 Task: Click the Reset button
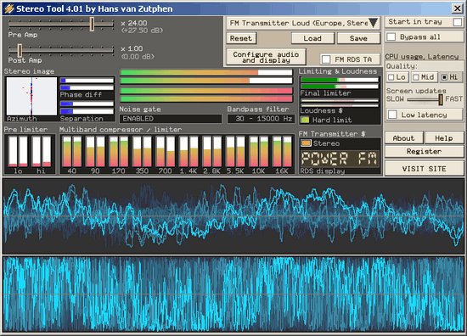coord(241,38)
